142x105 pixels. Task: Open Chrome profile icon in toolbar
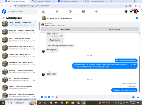(135, 6)
